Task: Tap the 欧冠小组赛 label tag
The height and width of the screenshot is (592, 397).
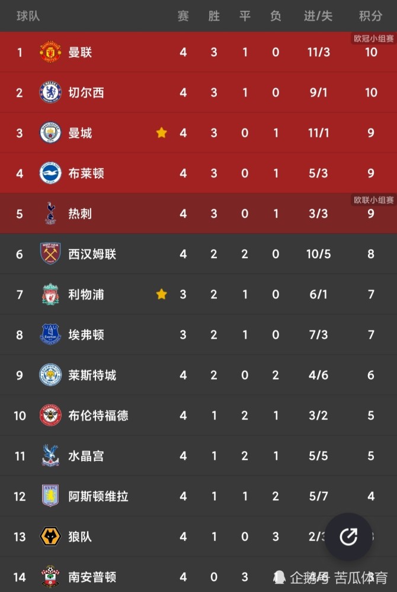Action: 373,38
